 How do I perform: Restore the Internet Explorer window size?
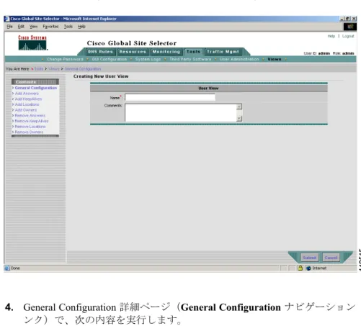coord(347,19)
